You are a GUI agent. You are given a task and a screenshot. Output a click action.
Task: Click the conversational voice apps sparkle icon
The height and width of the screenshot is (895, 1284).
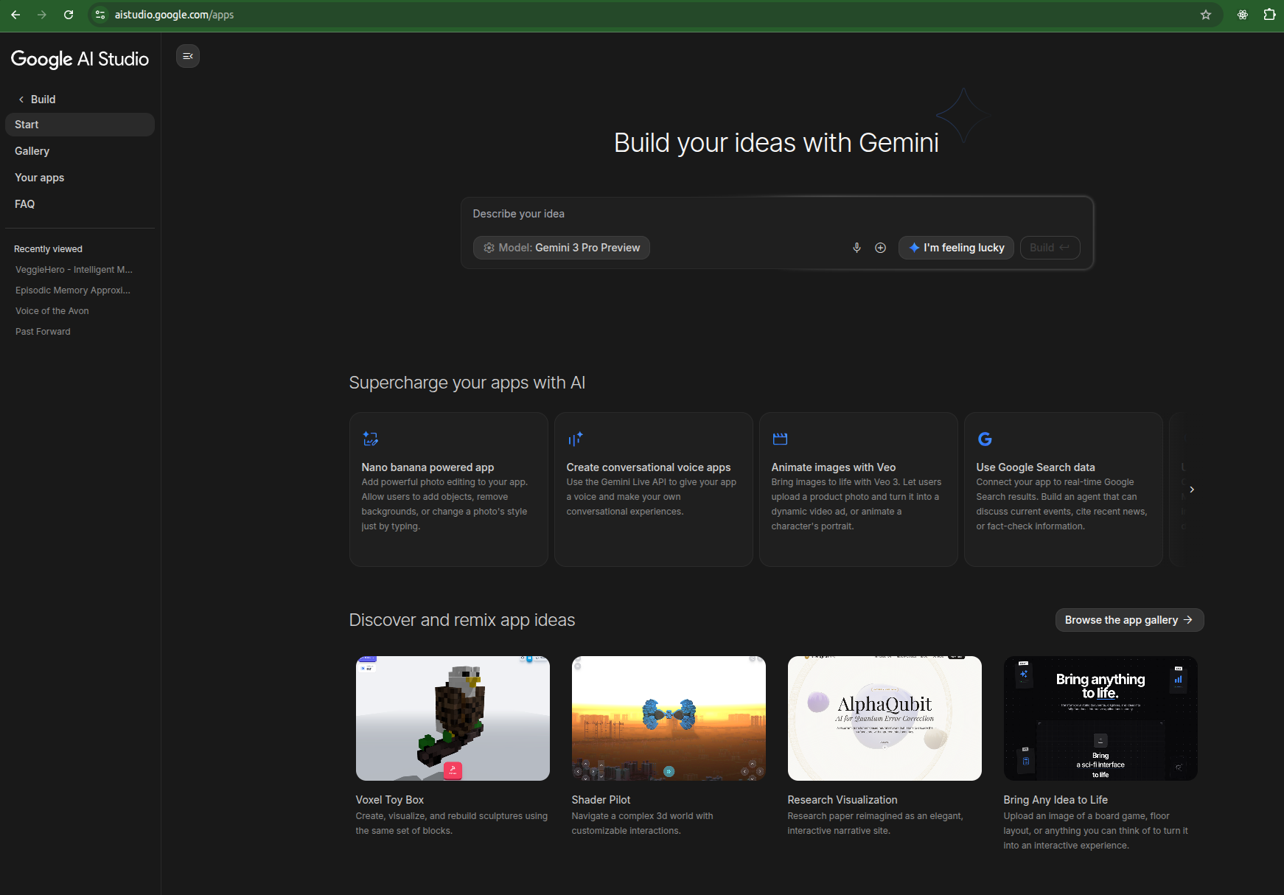coord(575,439)
